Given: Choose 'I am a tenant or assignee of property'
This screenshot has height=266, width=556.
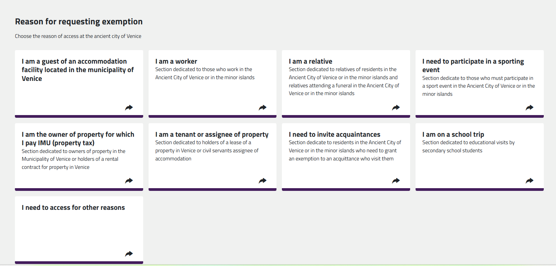Looking at the screenshot, I should coord(212,134).
